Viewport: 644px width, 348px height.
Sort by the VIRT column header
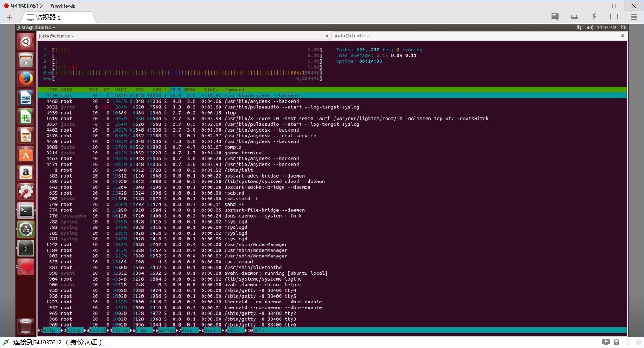[121, 90]
